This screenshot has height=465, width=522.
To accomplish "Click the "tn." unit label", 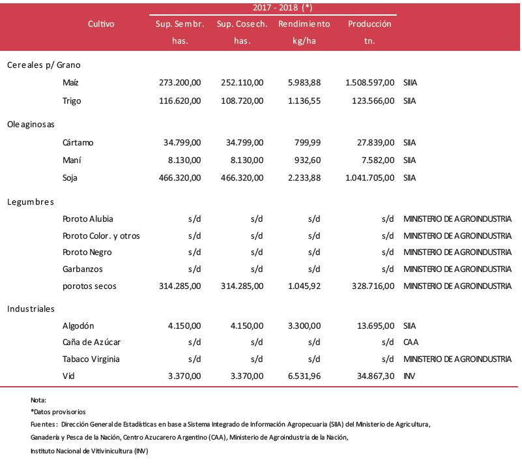I will coord(370,41).
